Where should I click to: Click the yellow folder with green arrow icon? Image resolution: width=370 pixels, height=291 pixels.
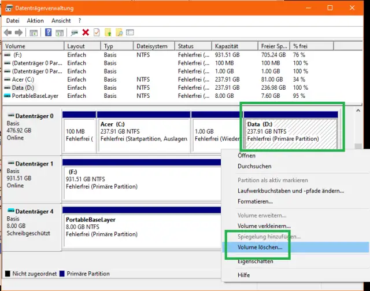click(108, 32)
